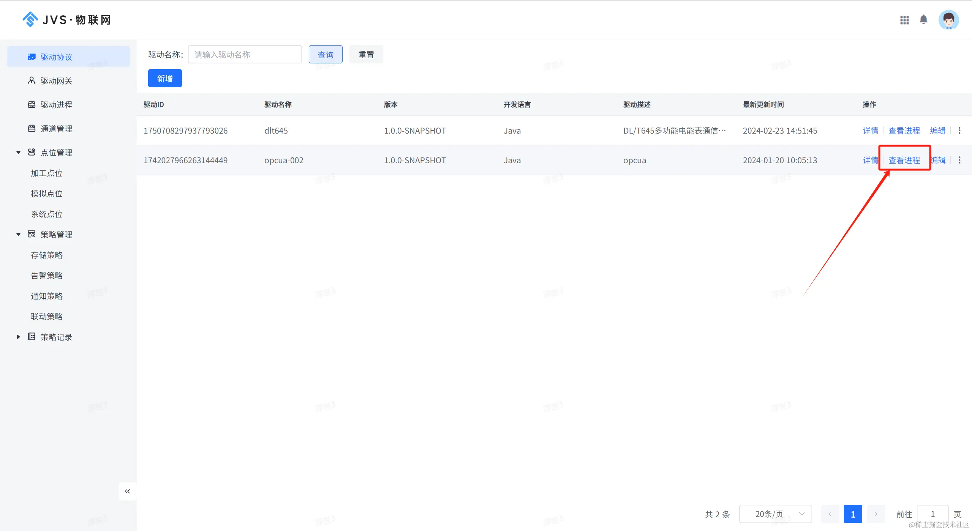Collapse the 点位管理 tree group
The image size is (972, 531).
[x=18, y=153]
